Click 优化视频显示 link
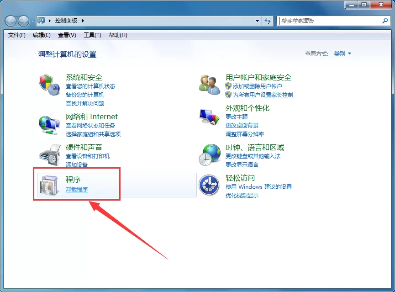The image size is (395, 292). tap(242, 195)
